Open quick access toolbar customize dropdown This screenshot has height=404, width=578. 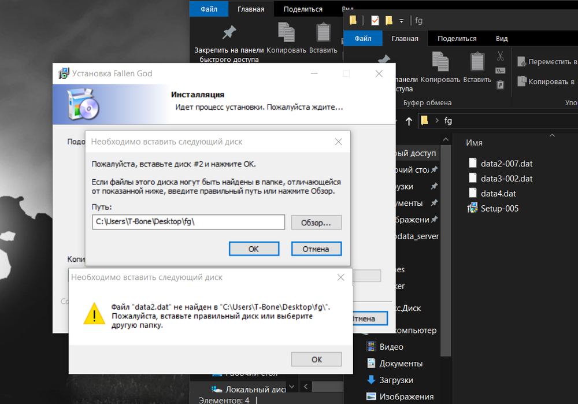click(x=401, y=21)
